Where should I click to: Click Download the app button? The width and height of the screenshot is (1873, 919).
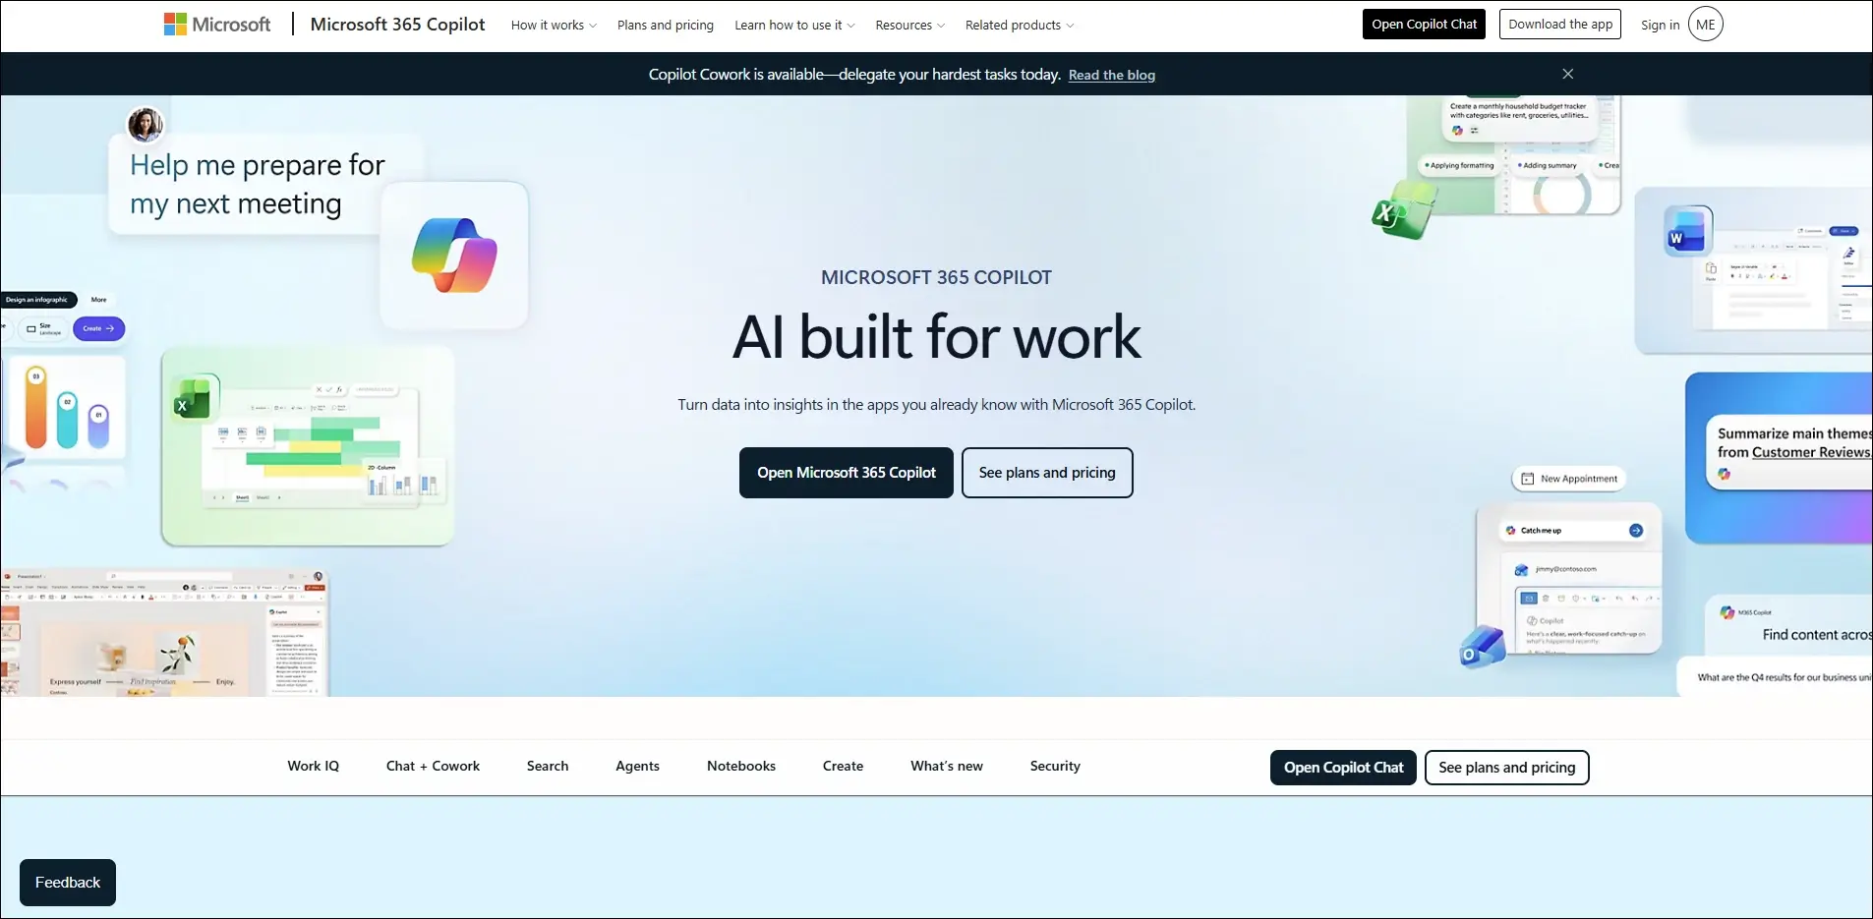pyautogui.click(x=1560, y=25)
